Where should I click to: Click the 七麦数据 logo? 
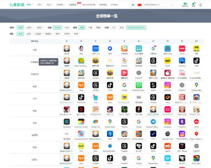pyautogui.click(x=17, y=5)
